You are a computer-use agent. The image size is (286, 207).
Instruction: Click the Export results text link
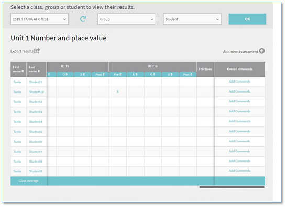point(22,51)
